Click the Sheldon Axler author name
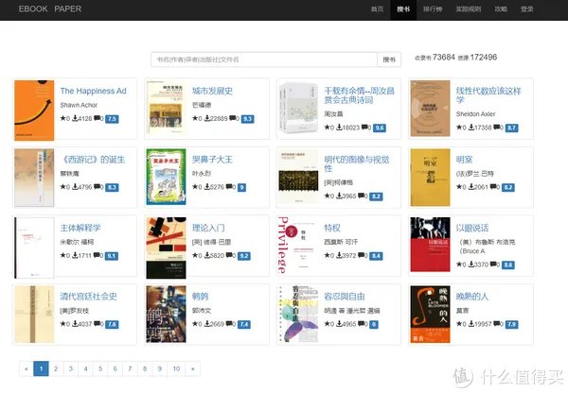568x393 pixels. (x=475, y=114)
